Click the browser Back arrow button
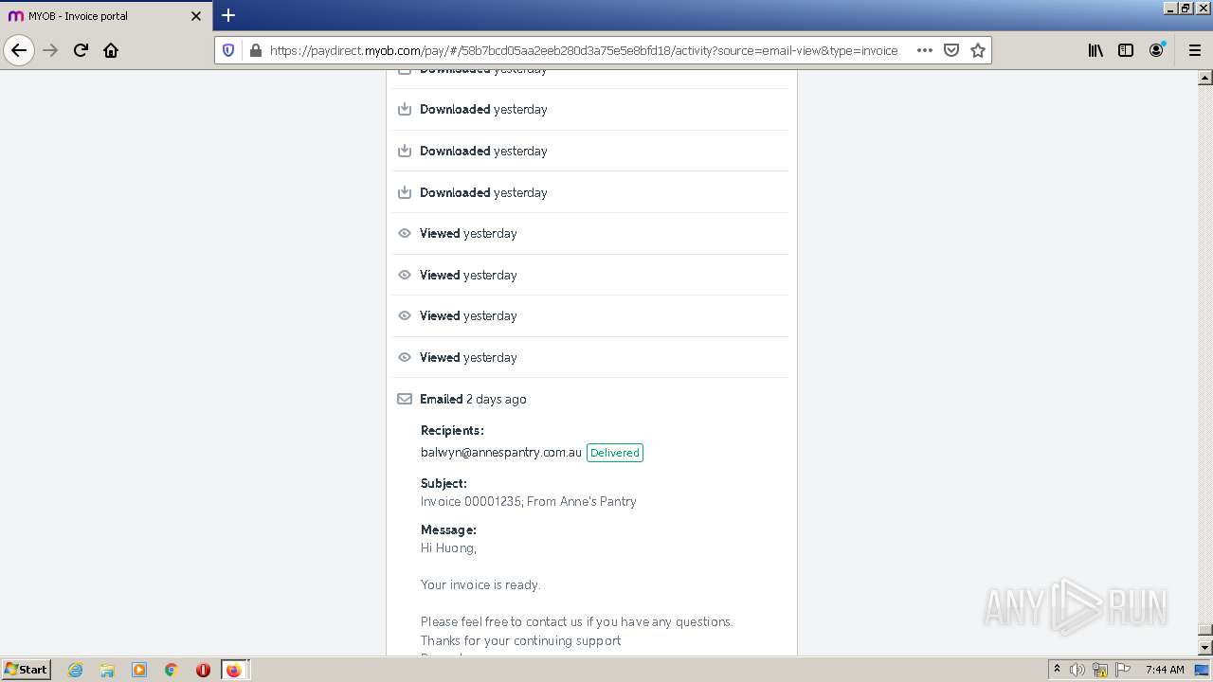Viewport: 1213px width, 682px height. click(x=19, y=50)
